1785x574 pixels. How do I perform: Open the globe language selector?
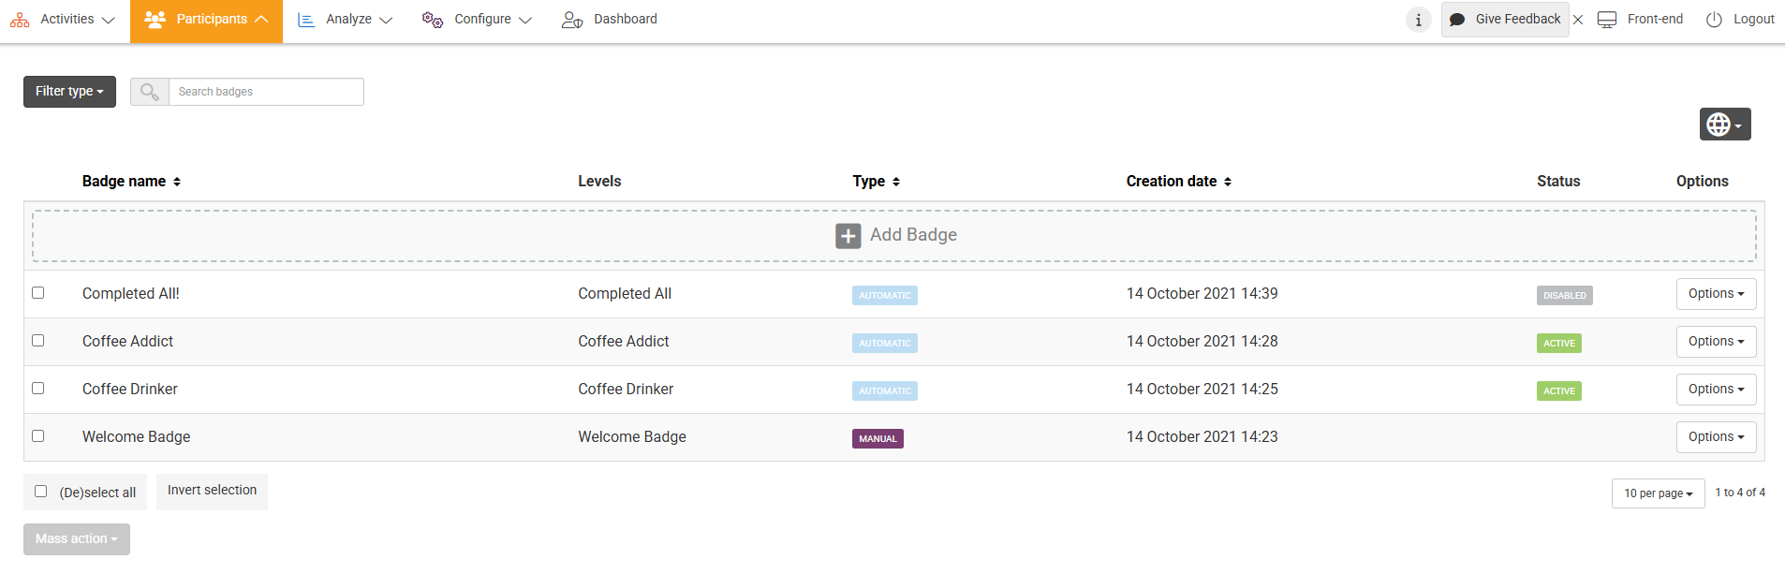click(1724, 125)
